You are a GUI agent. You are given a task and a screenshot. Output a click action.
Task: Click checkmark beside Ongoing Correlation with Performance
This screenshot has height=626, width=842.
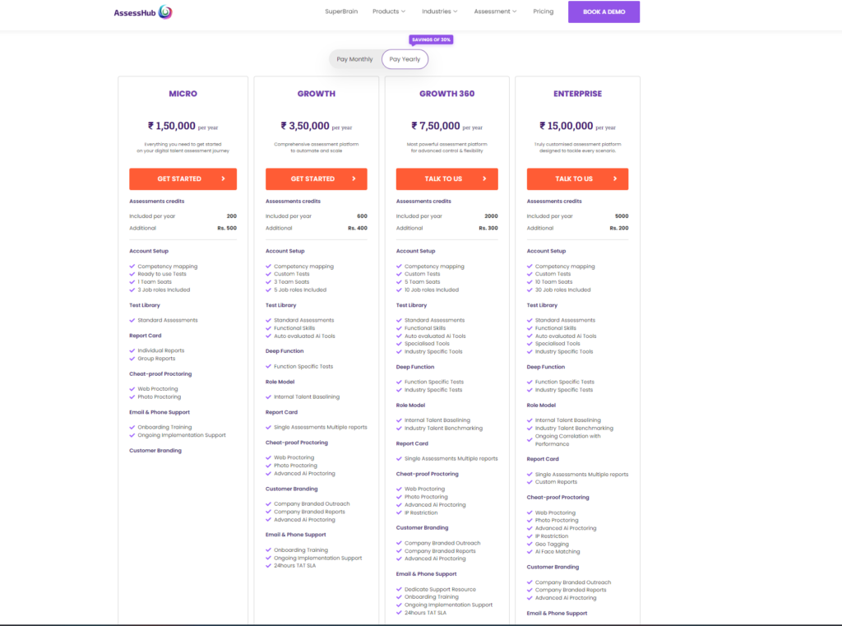coord(530,439)
